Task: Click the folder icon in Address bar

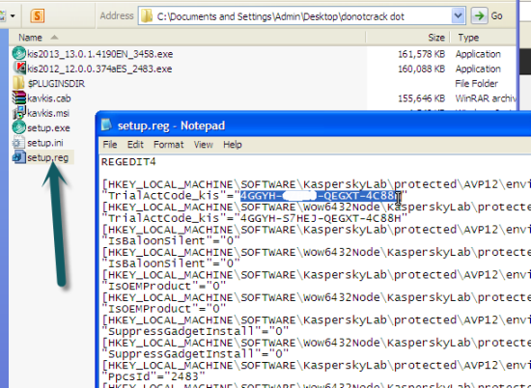Action: tap(147, 15)
